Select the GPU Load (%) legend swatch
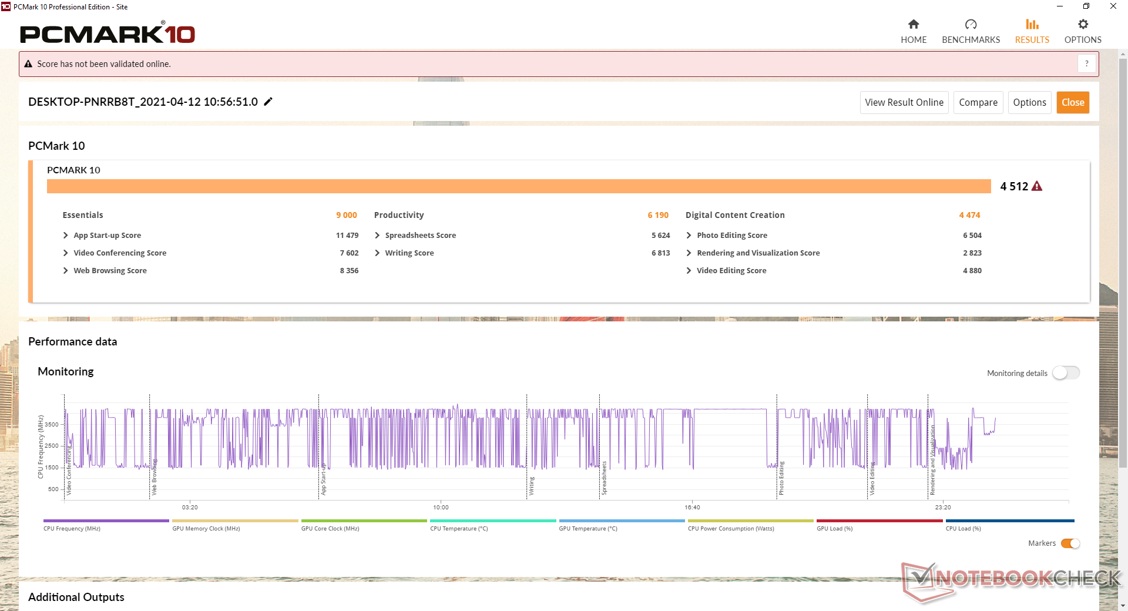The image size is (1128, 611). [x=879, y=521]
